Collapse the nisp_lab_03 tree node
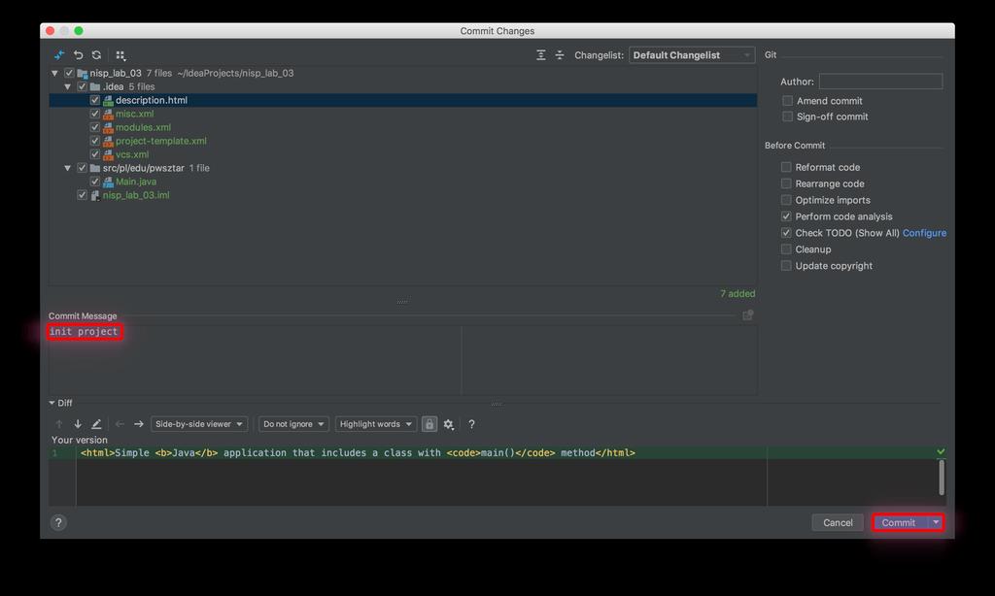The image size is (995, 596). pos(54,73)
